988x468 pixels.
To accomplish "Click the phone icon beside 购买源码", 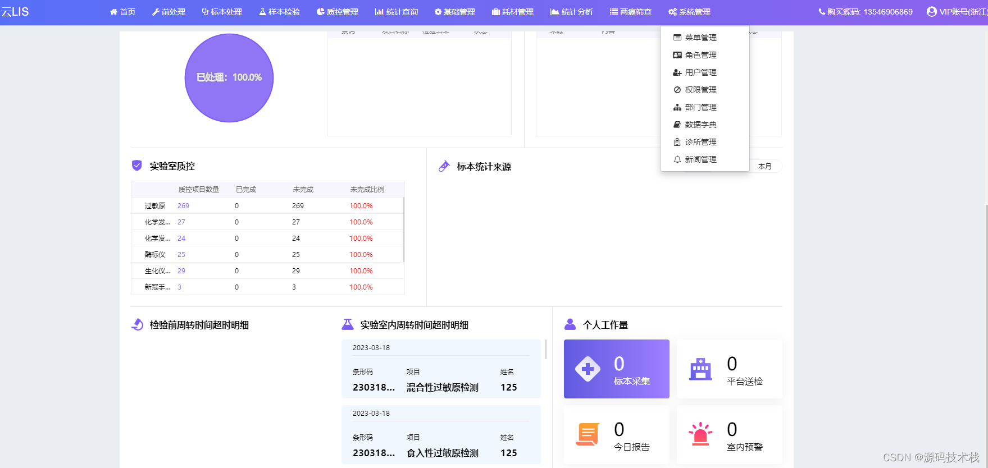I will [822, 12].
